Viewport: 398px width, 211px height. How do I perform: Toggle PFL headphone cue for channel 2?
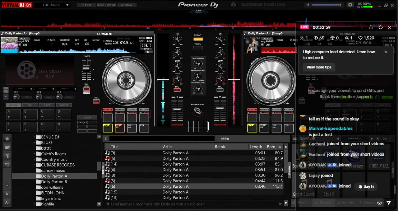tap(220, 90)
